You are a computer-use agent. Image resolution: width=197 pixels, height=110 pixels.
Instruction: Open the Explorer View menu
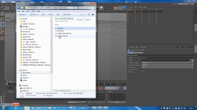28,11
